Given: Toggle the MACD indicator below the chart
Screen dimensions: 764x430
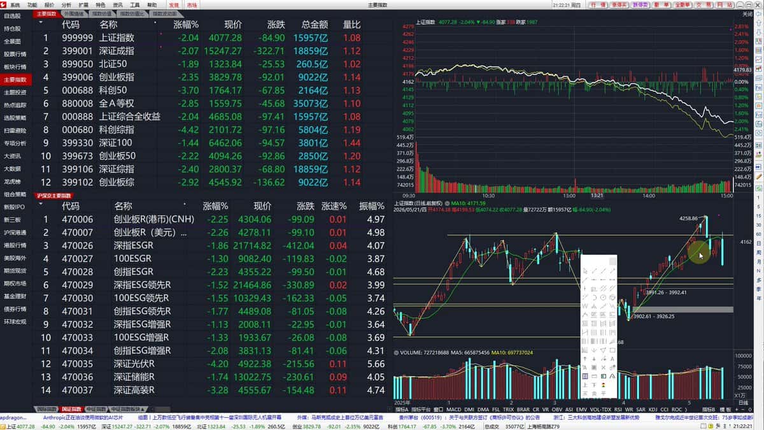Looking at the screenshot, I should [x=454, y=410].
